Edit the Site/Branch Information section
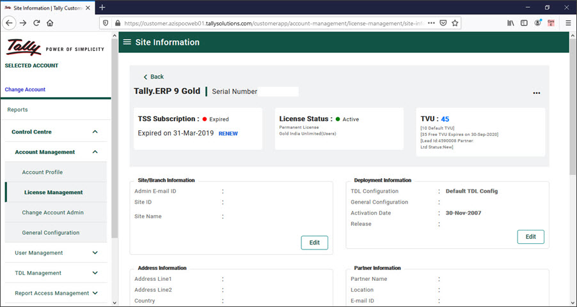The image size is (577, 307). pyautogui.click(x=315, y=243)
